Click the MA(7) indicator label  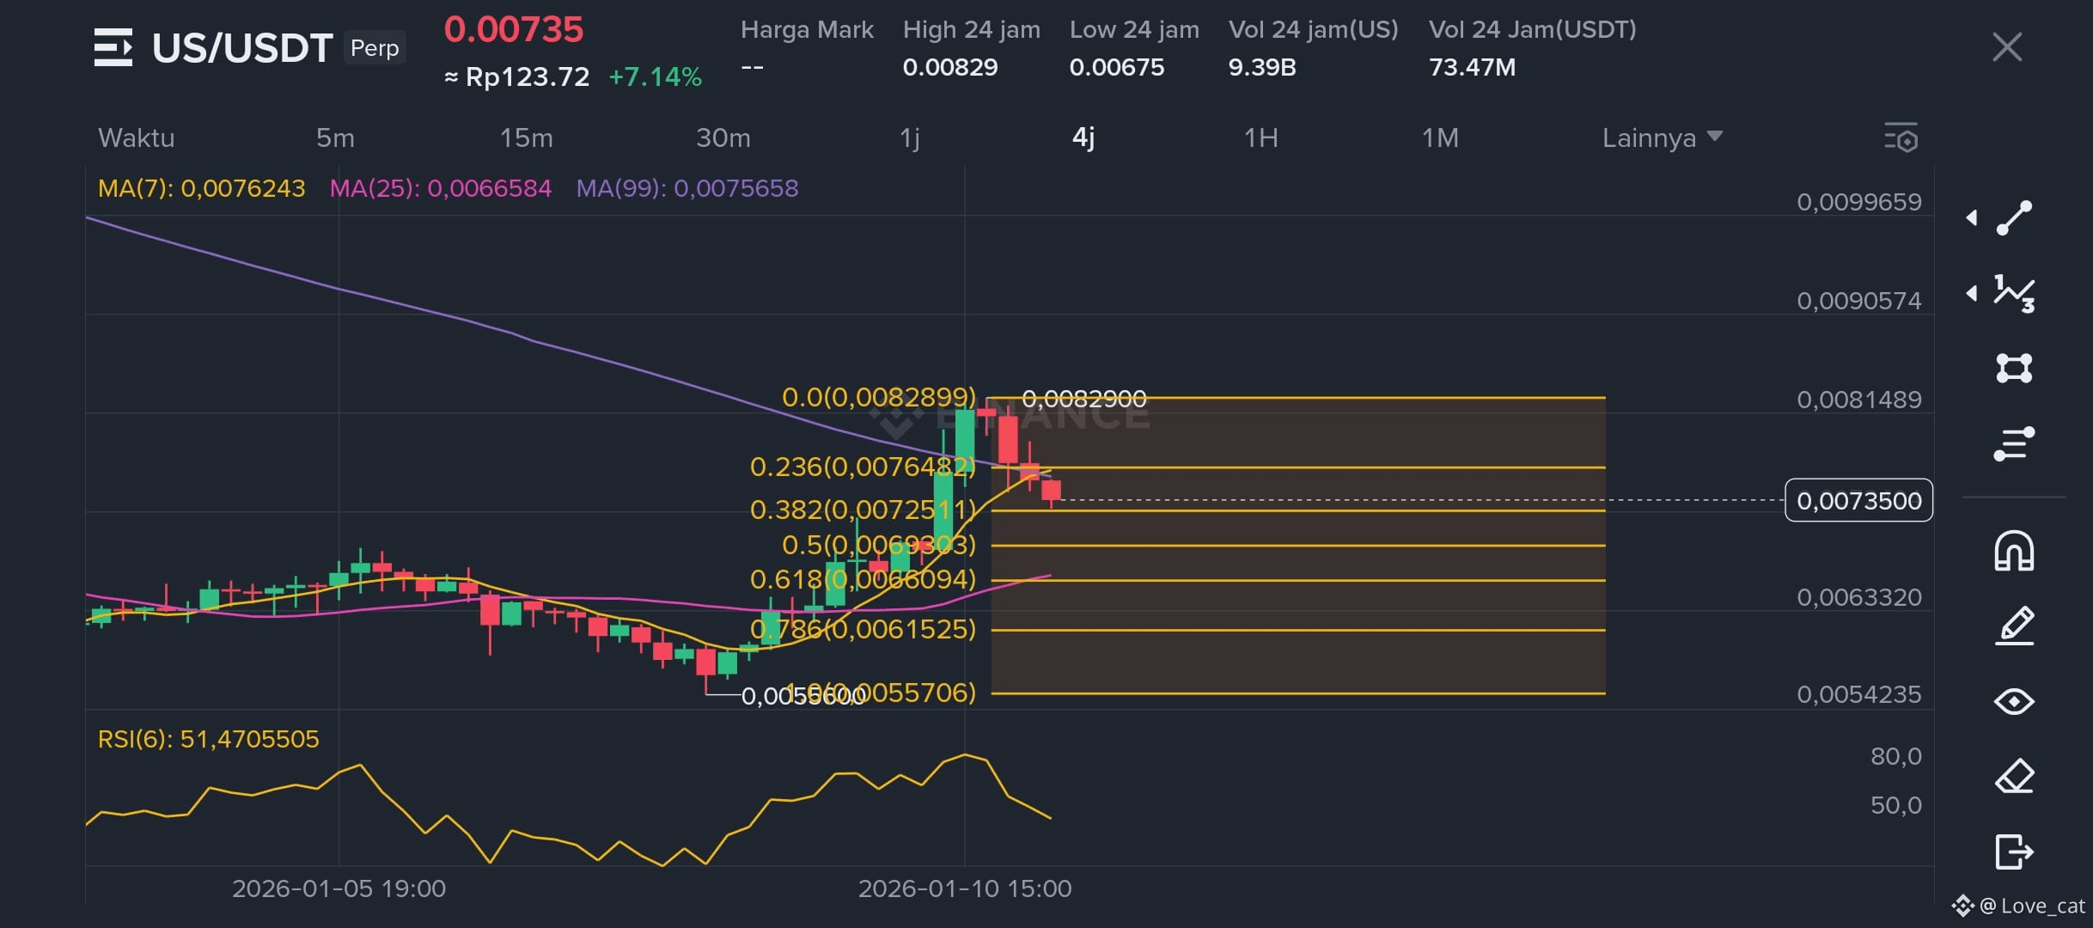(x=201, y=188)
